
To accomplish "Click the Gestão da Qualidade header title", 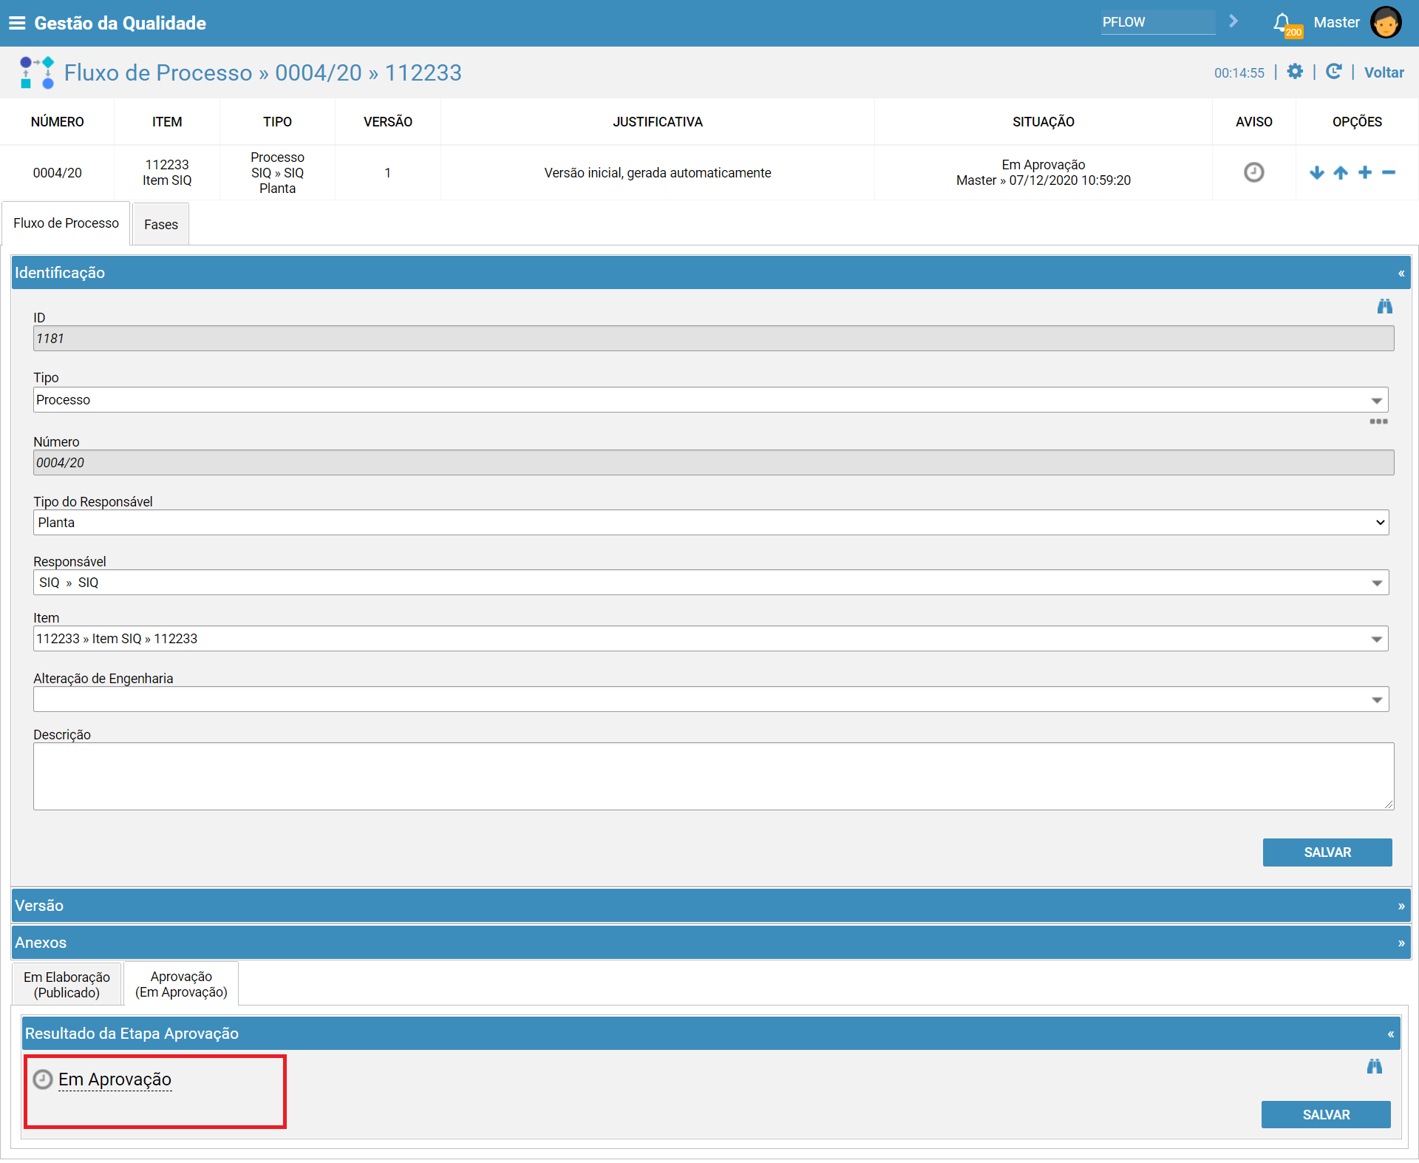I will tap(120, 23).
